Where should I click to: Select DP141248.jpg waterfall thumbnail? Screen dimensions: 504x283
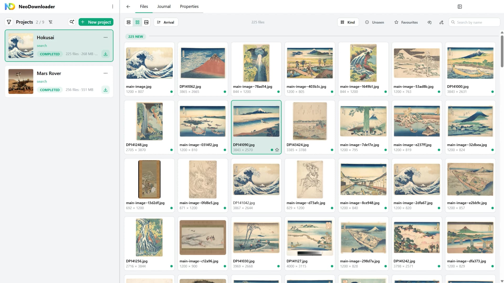click(x=149, y=121)
